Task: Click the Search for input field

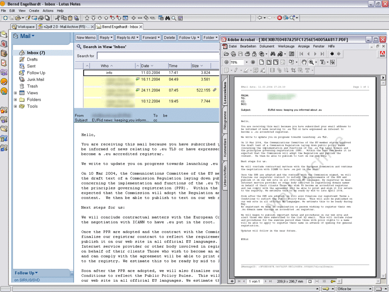Action: click(158, 56)
